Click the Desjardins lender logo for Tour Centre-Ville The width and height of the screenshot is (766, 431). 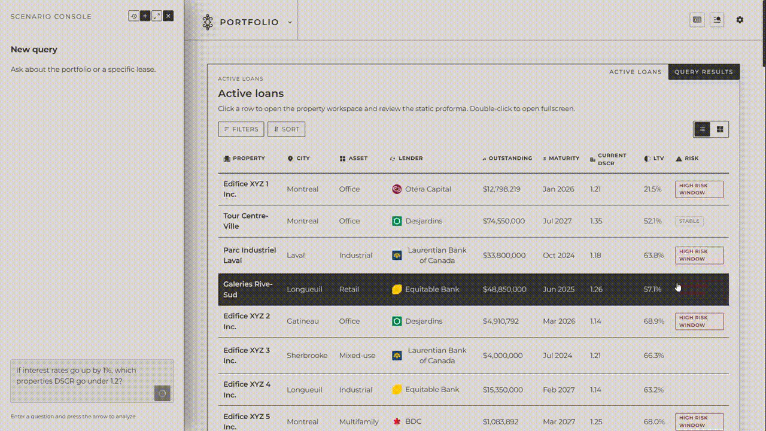click(x=396, y=221)
